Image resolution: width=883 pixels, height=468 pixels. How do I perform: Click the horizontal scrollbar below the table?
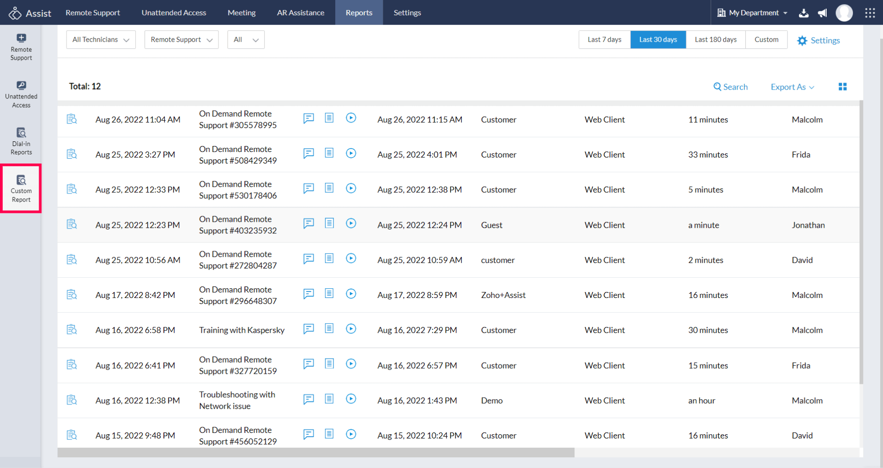[x=315, y=453]
